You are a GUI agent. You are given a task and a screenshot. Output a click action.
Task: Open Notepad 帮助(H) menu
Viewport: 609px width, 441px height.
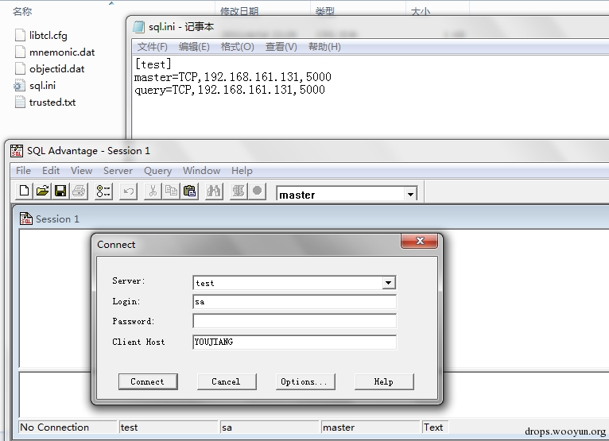pyautogui.click(x=324, y=47)
